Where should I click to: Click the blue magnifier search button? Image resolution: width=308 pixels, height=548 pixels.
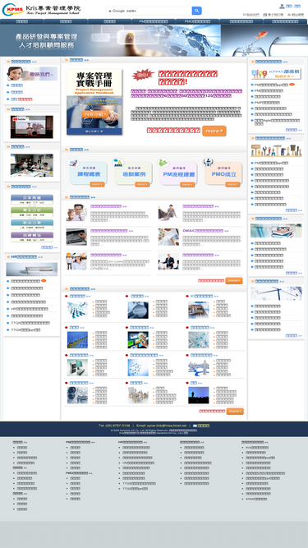pos(196,11)
